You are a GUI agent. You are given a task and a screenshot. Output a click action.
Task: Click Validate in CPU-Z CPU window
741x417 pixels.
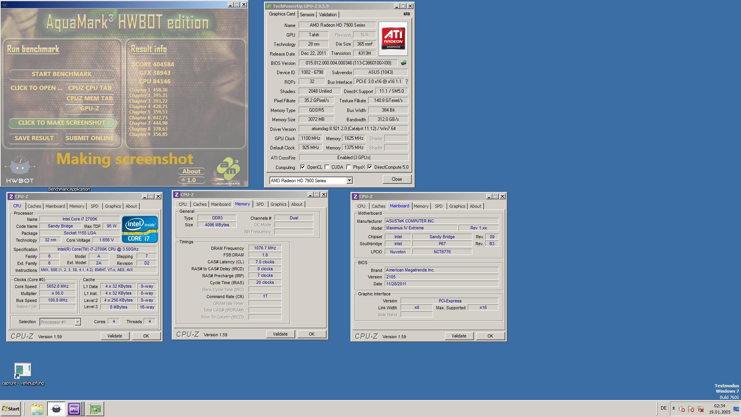[115, 336]
